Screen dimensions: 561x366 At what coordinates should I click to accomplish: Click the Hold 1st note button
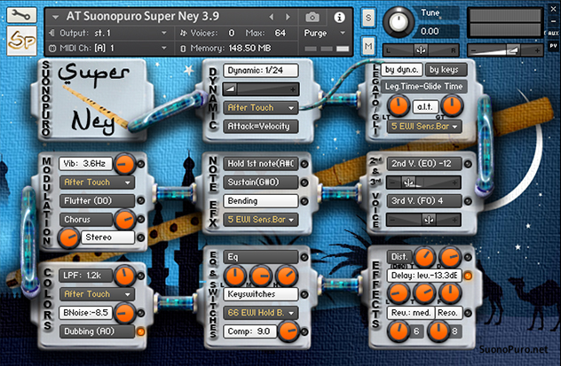click(x=260, y=164)
